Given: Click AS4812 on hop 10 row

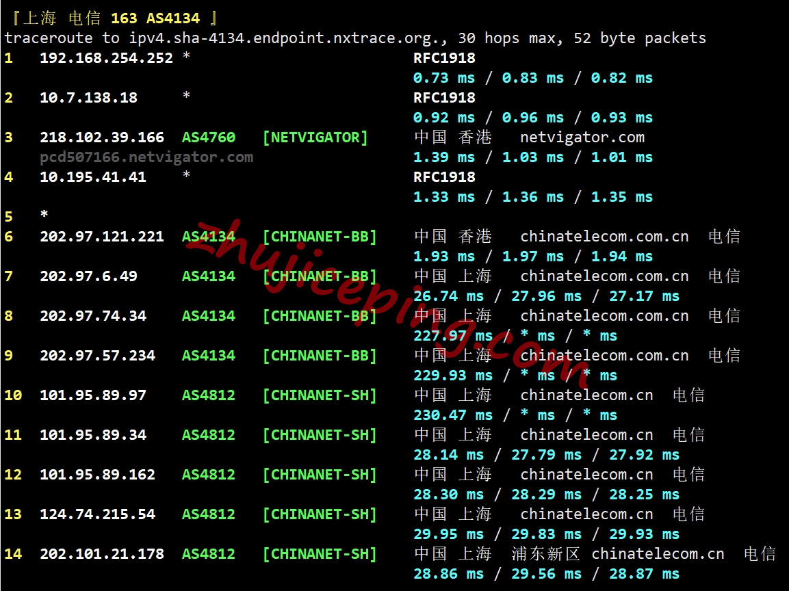Looking at the screenshot, I should [x=208, y=395].
